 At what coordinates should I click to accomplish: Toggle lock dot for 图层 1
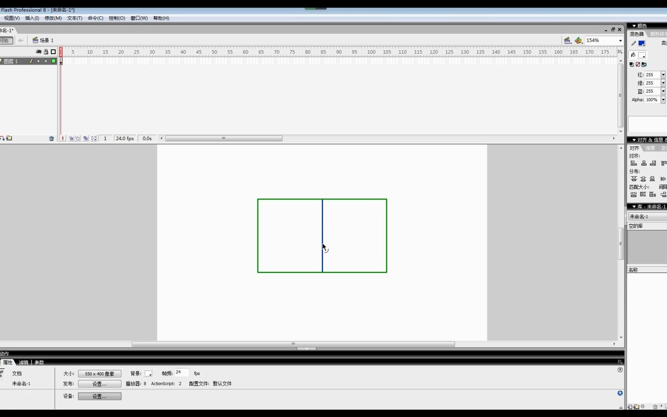[46, 61]
